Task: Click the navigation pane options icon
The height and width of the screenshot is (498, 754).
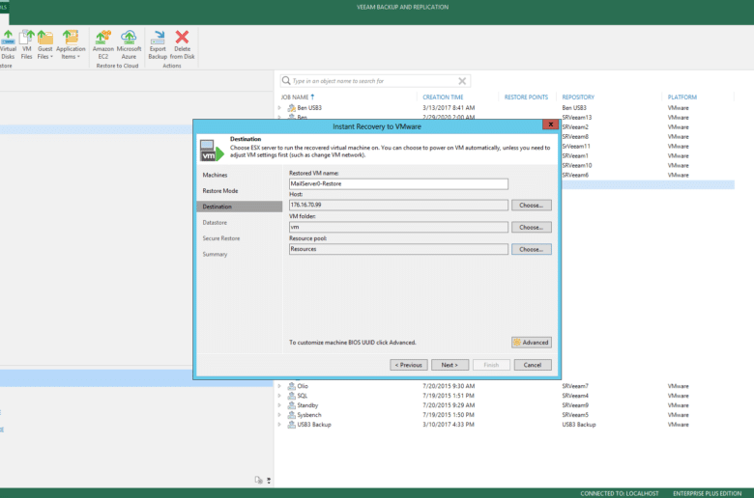Action: [259, 480]
